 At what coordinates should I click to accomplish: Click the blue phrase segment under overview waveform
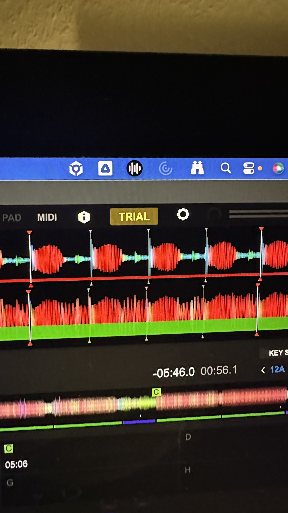(x=139, y=422)
